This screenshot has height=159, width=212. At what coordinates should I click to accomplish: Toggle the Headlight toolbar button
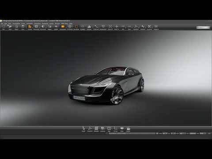pos(83,27)
